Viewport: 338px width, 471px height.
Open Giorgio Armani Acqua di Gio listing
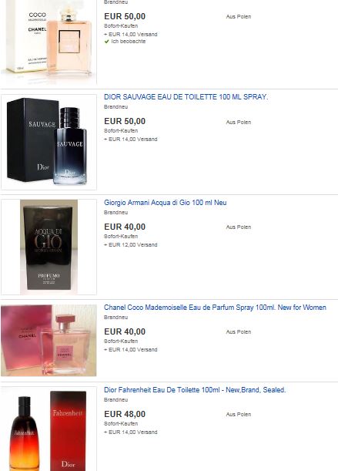(x=166, y=203)
